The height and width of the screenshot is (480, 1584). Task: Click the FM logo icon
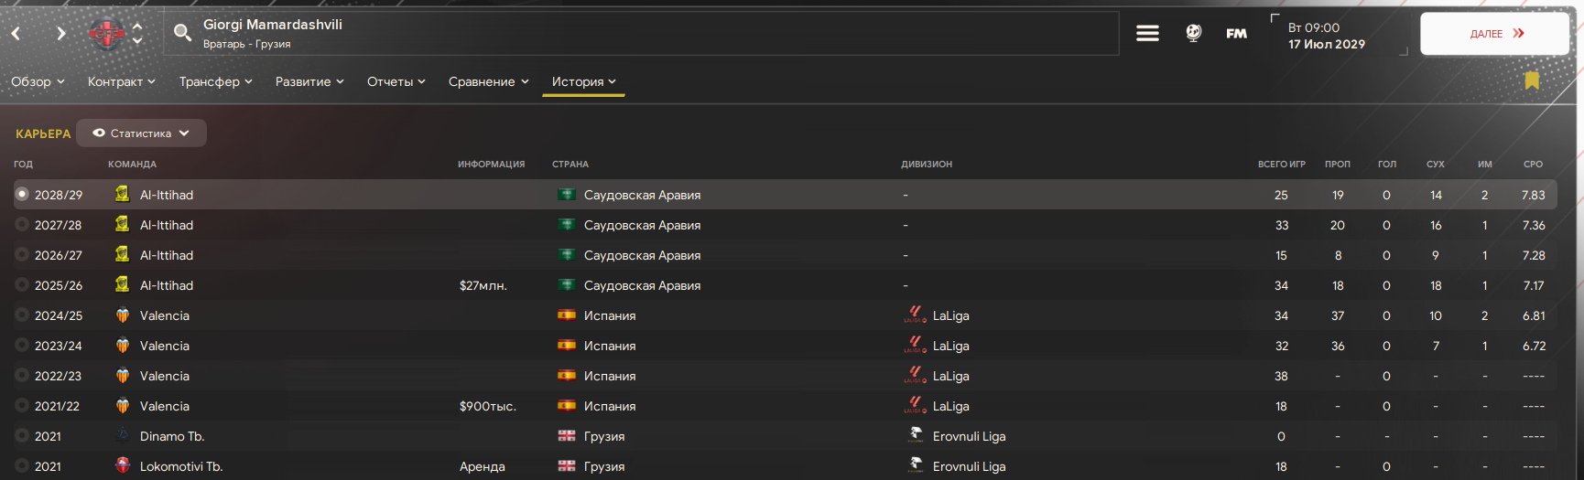[1236, 34]
